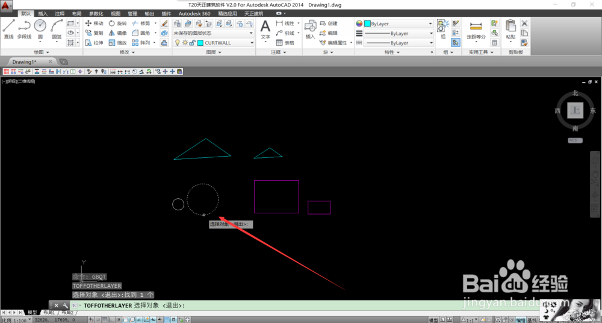Click the layer color cyan swatch

pyautogui.click(x=200, y=43)
